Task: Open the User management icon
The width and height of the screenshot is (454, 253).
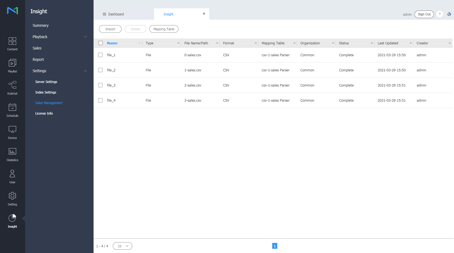Action: 12,177
